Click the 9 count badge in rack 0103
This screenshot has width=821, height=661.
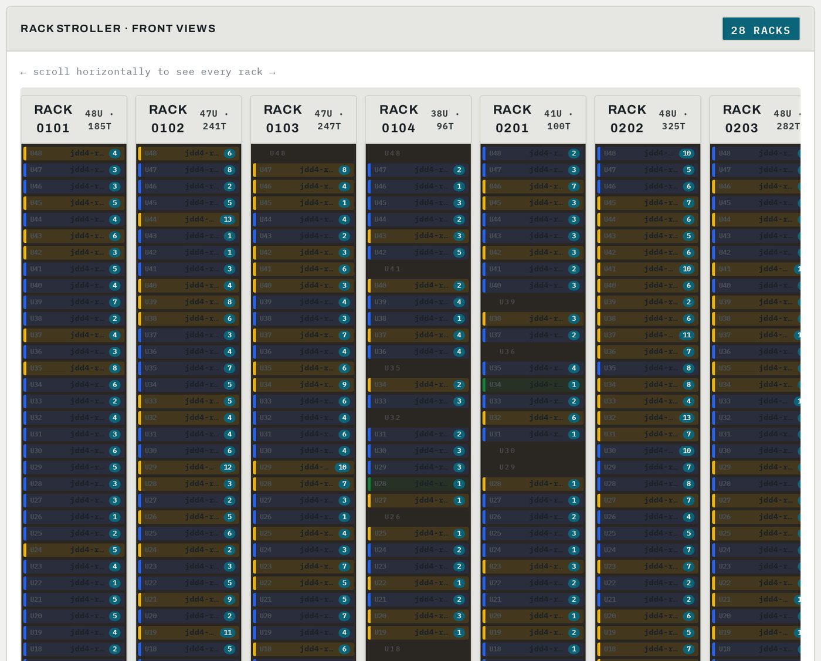pos(344,385)
